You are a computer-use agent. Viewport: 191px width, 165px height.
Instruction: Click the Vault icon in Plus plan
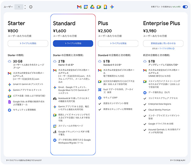coord(100,90)
